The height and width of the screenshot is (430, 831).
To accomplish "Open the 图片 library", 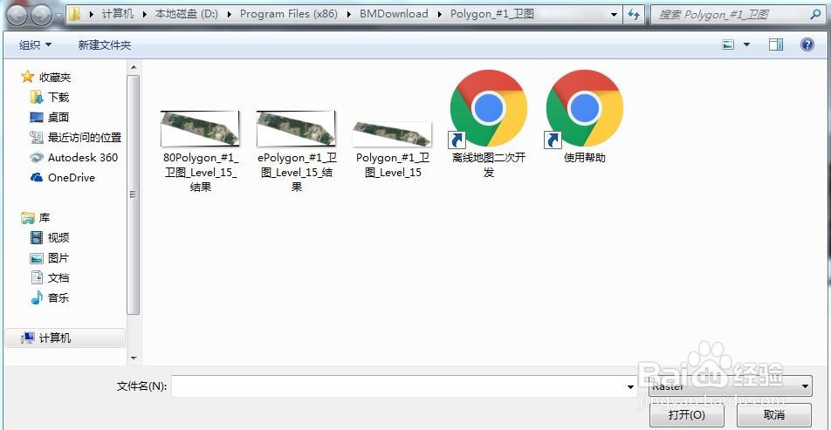I will (58, 258).
